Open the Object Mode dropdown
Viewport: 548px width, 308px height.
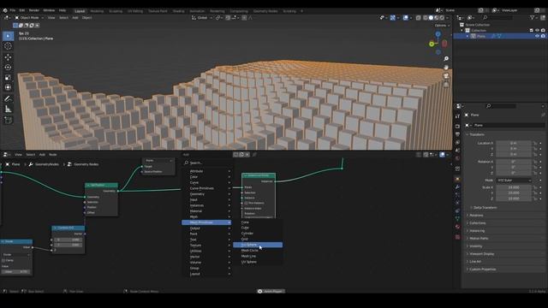29,18
